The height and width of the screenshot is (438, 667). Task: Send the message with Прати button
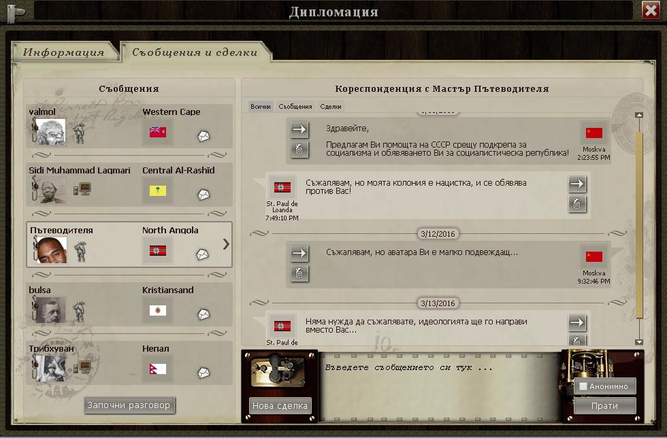coord(604,406)
